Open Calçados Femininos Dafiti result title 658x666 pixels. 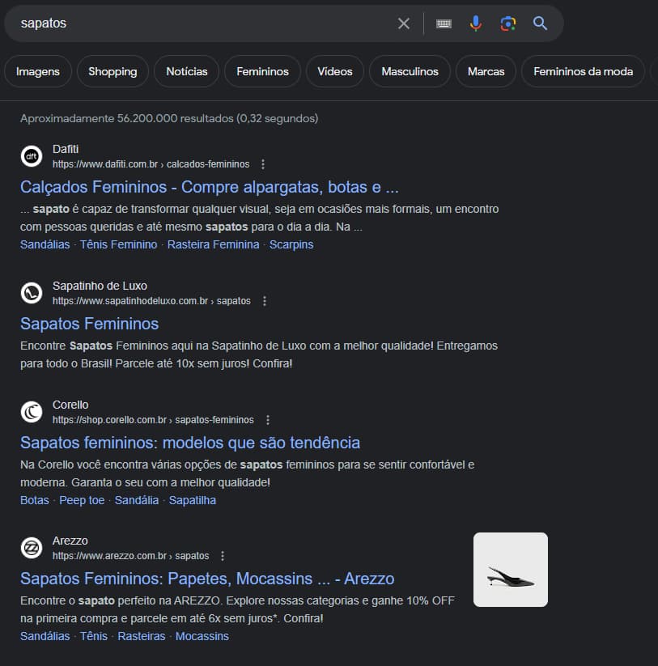point(210,187)
